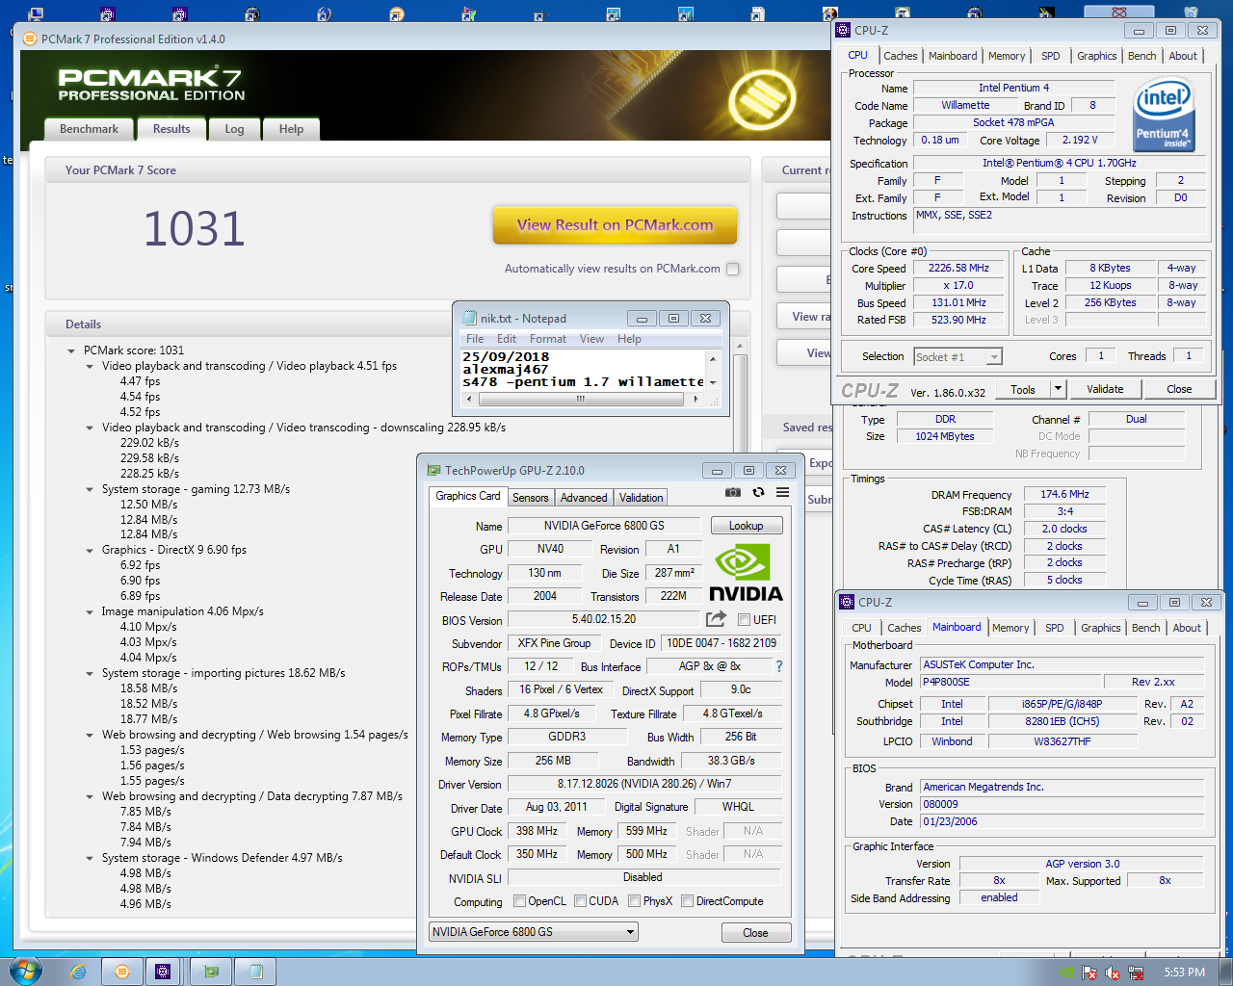
Task: Click the CPU-Z Tools button
Action: [x=1023, y=389]
